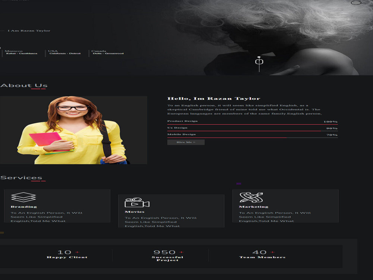Click the 70% skill value
373x280 pixels.
click(x=332, y=135)
